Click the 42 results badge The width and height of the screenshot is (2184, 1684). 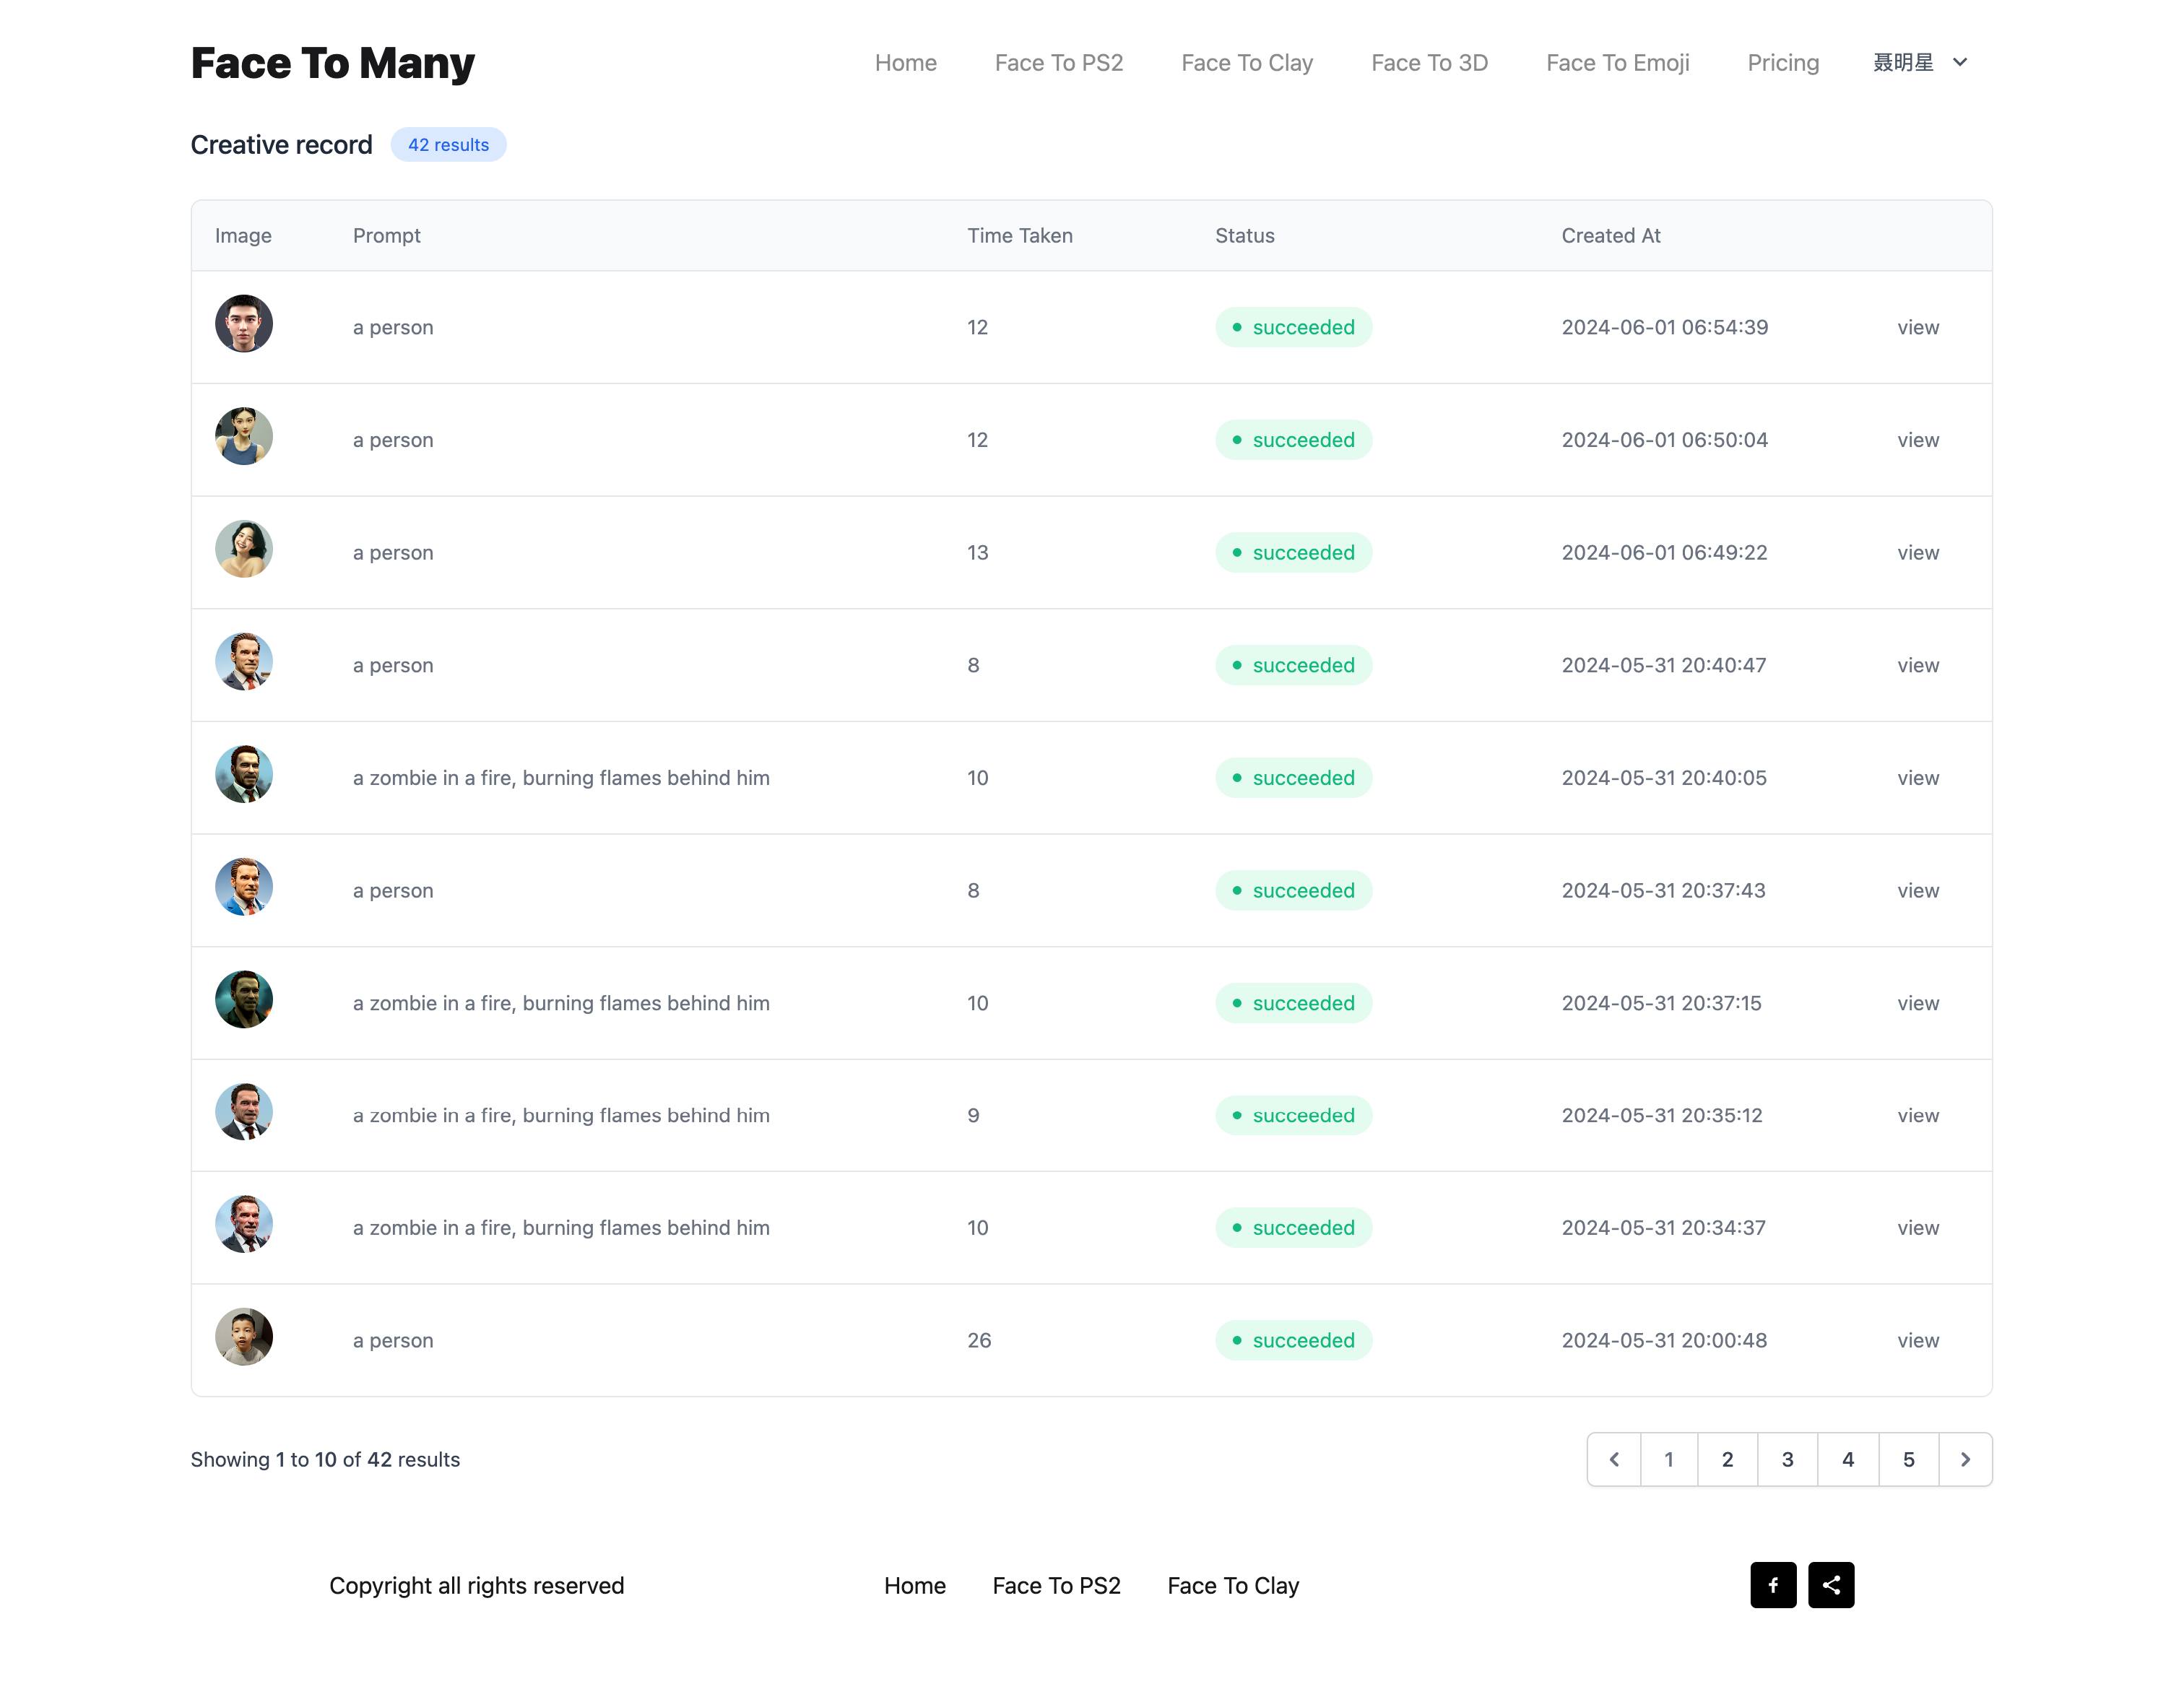coord(448,145)
